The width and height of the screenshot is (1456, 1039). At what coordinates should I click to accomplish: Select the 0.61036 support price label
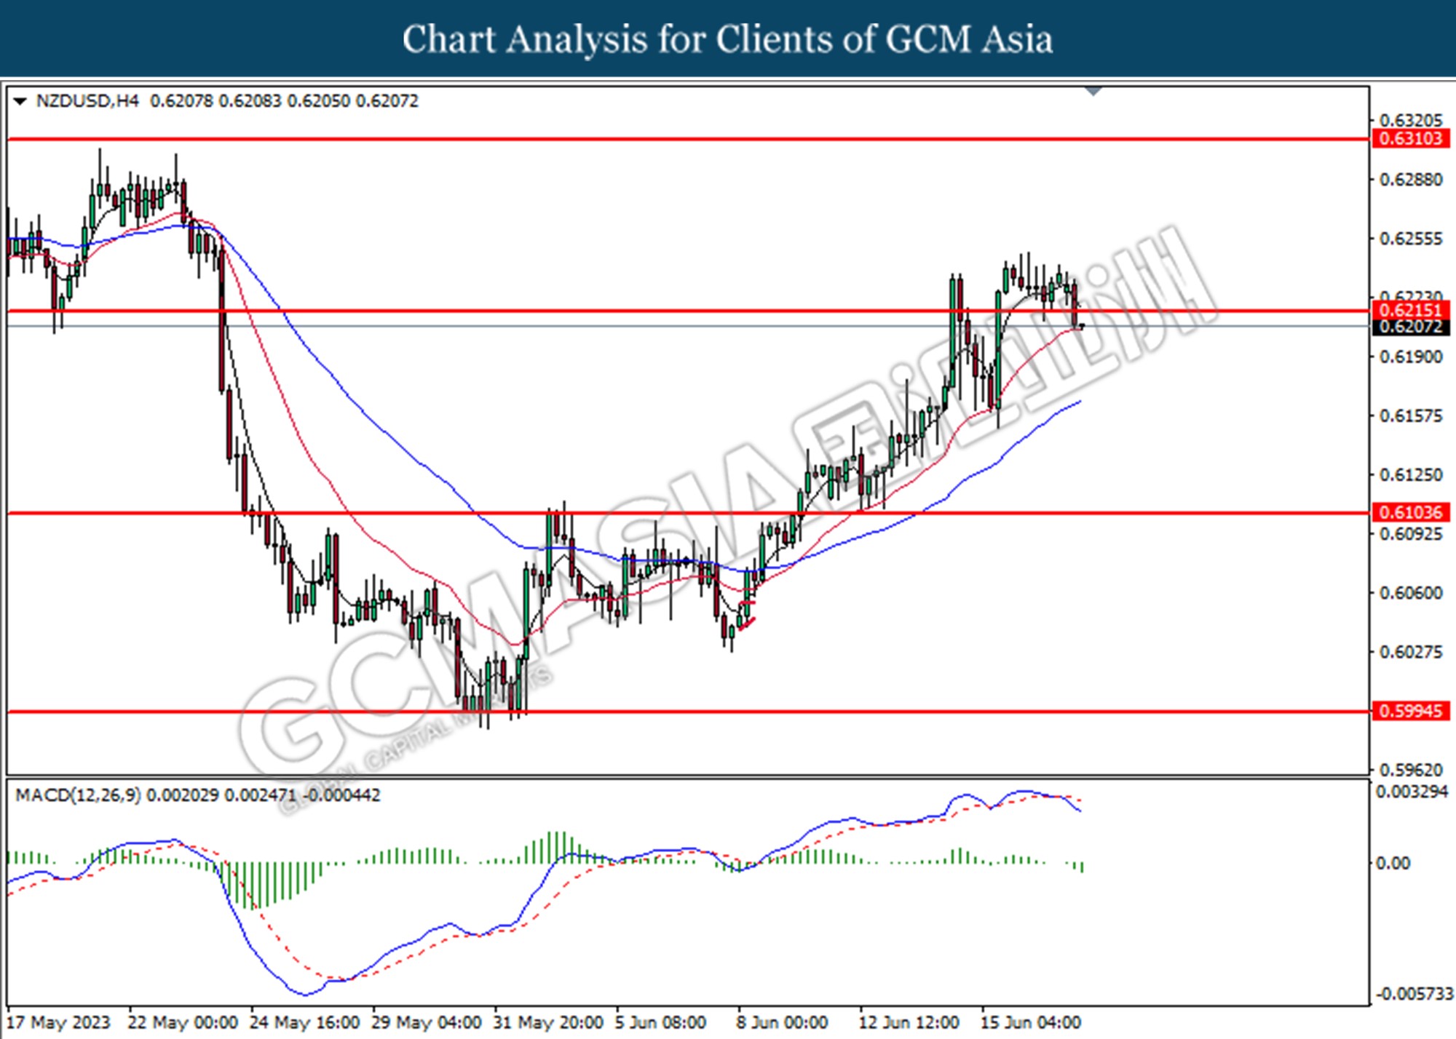tap(1410, 512)
